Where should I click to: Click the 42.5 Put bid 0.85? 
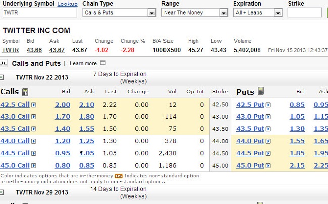[297, 105]
